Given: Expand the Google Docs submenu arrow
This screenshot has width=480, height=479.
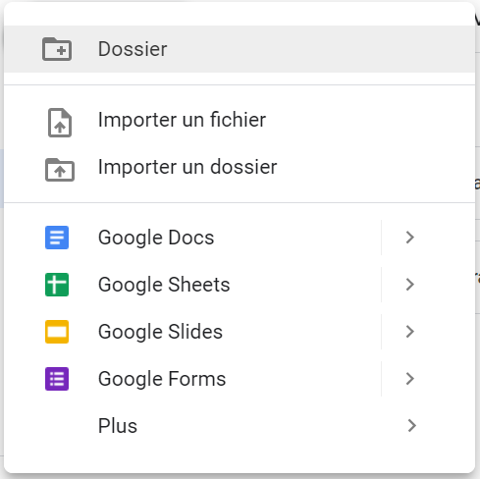Looking at the screenshot, I should 410,238.
